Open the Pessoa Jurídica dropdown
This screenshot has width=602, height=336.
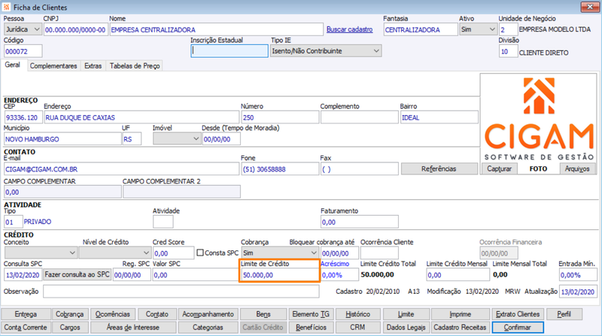[x=23, y=29]
